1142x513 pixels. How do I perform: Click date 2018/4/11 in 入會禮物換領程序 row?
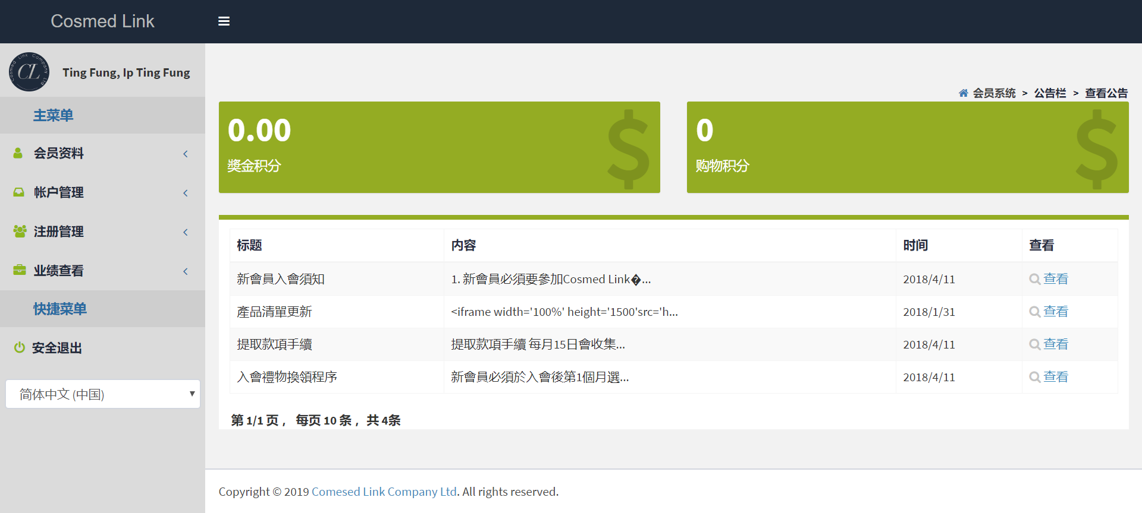[x=929, y=377]
